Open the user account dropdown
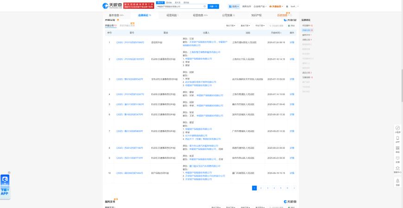 tap(295, 6)
